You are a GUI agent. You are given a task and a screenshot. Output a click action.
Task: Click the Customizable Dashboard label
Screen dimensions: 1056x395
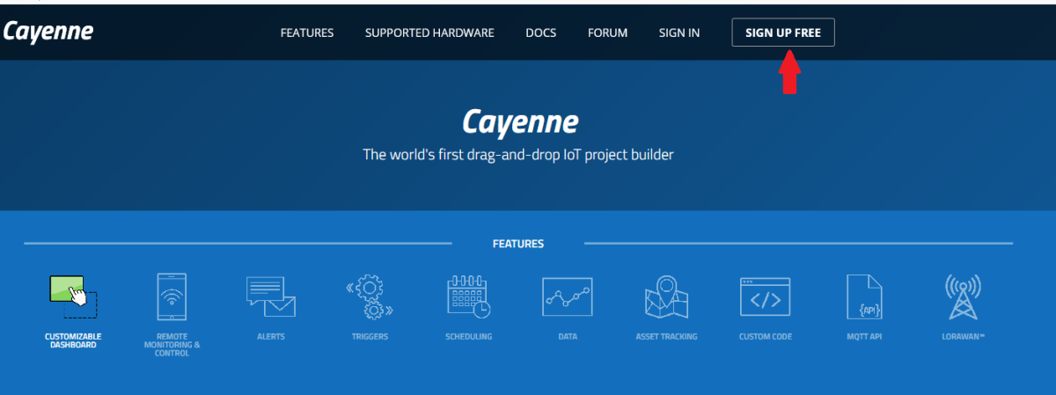click(x=73, y=340)
